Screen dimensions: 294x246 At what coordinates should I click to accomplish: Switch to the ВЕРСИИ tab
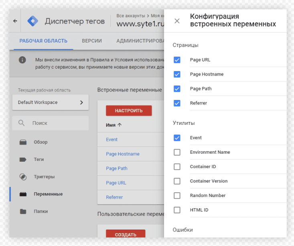click(92, 41)
